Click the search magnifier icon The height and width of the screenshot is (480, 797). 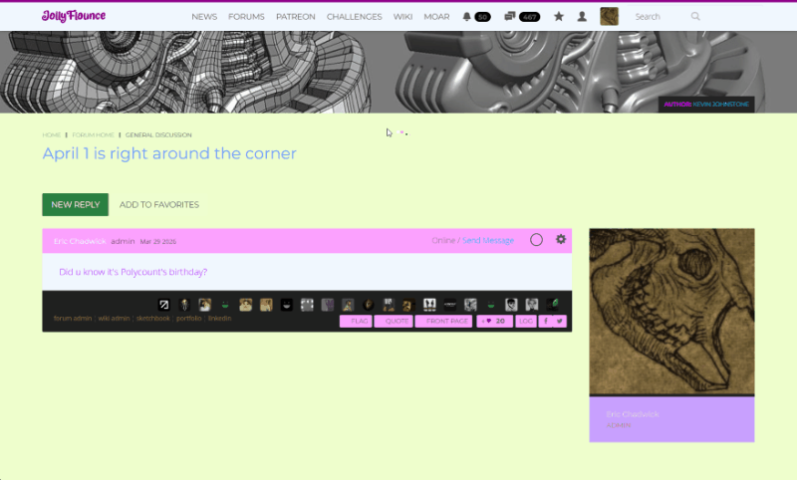click(695, 17)
